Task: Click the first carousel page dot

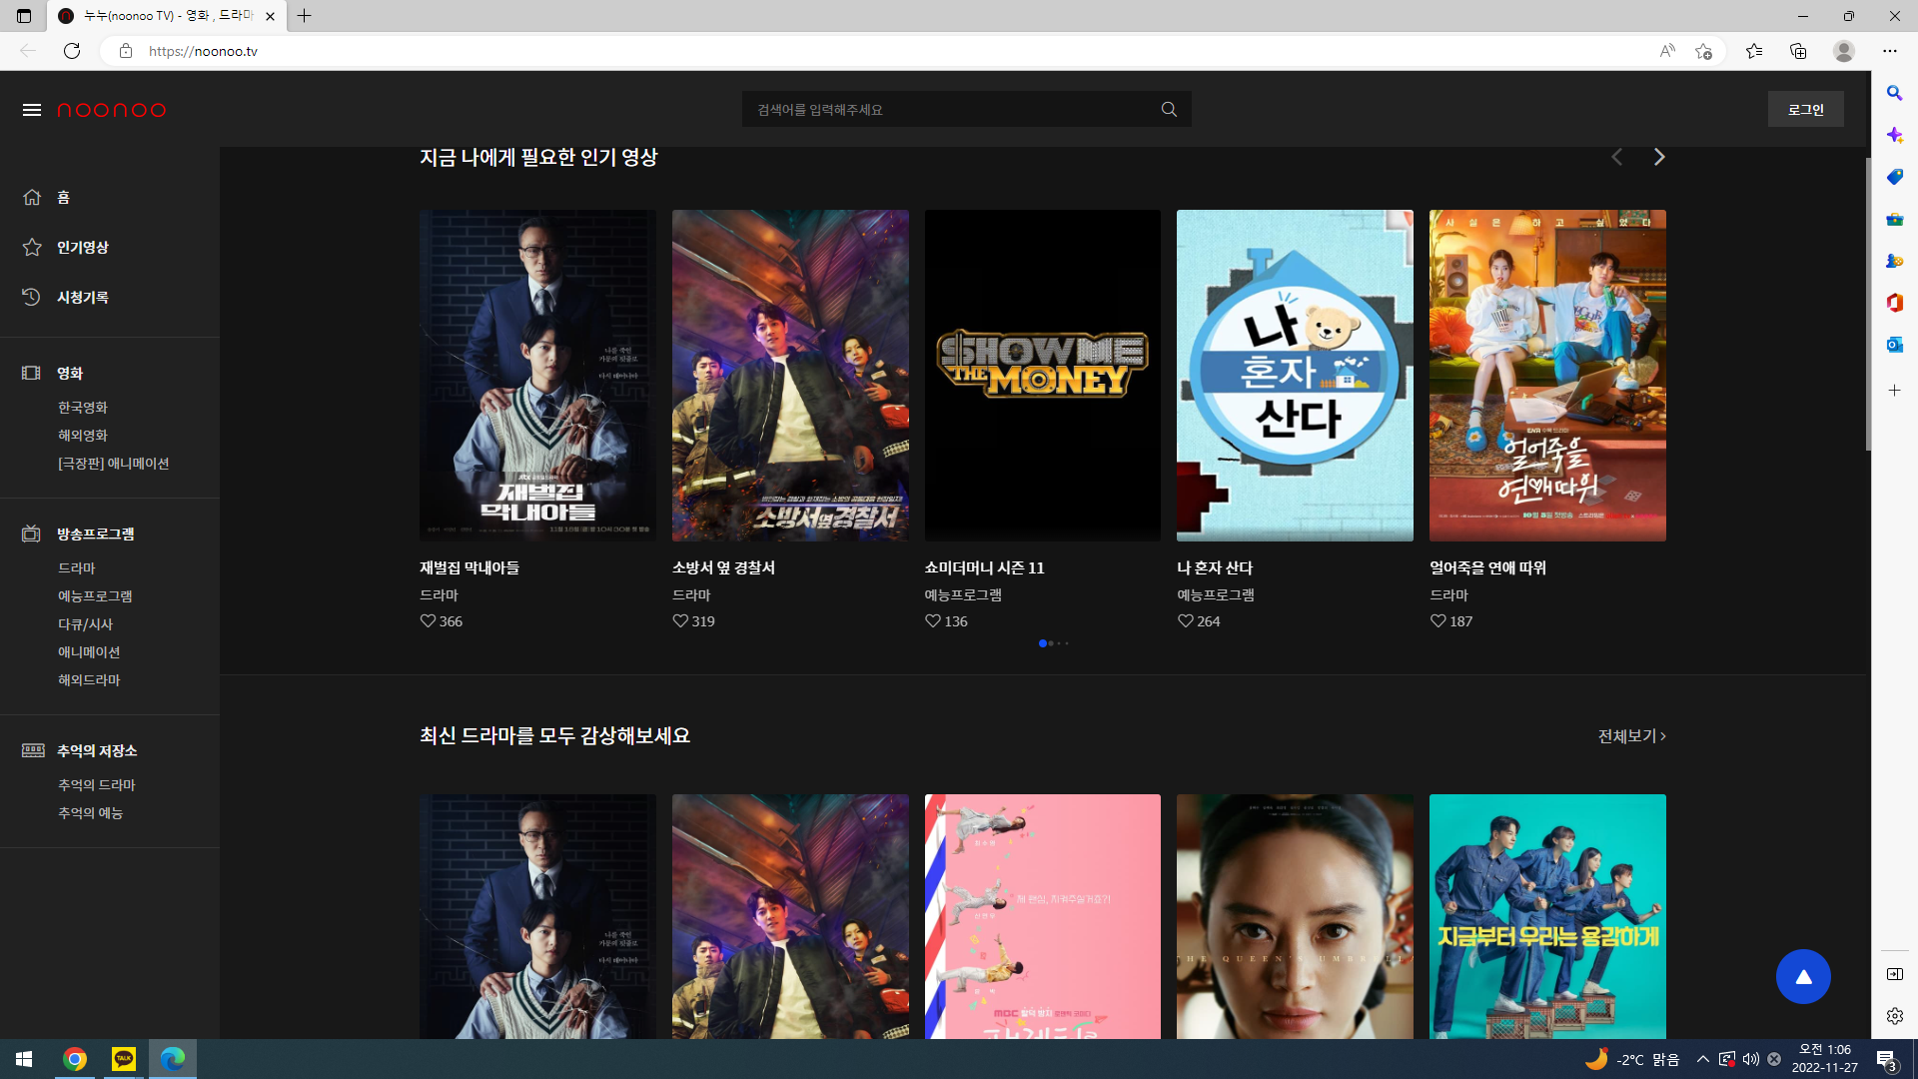Action: coord(1043,643)
